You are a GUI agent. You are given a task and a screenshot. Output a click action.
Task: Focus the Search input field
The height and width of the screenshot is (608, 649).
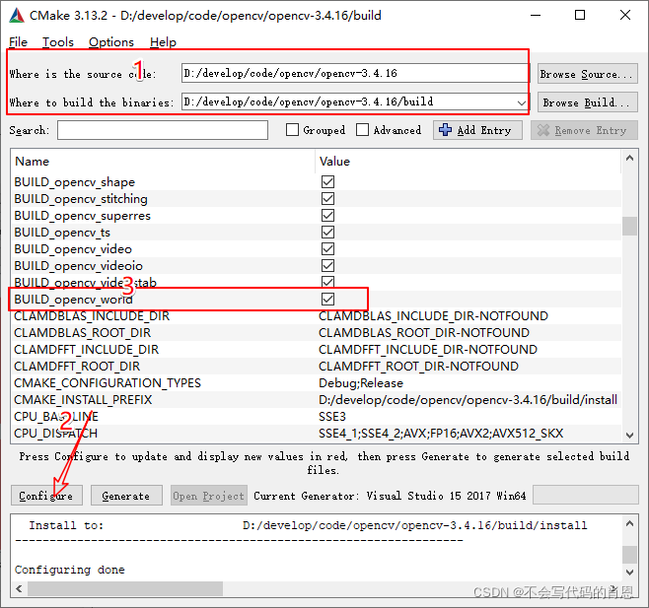(163, 130)
